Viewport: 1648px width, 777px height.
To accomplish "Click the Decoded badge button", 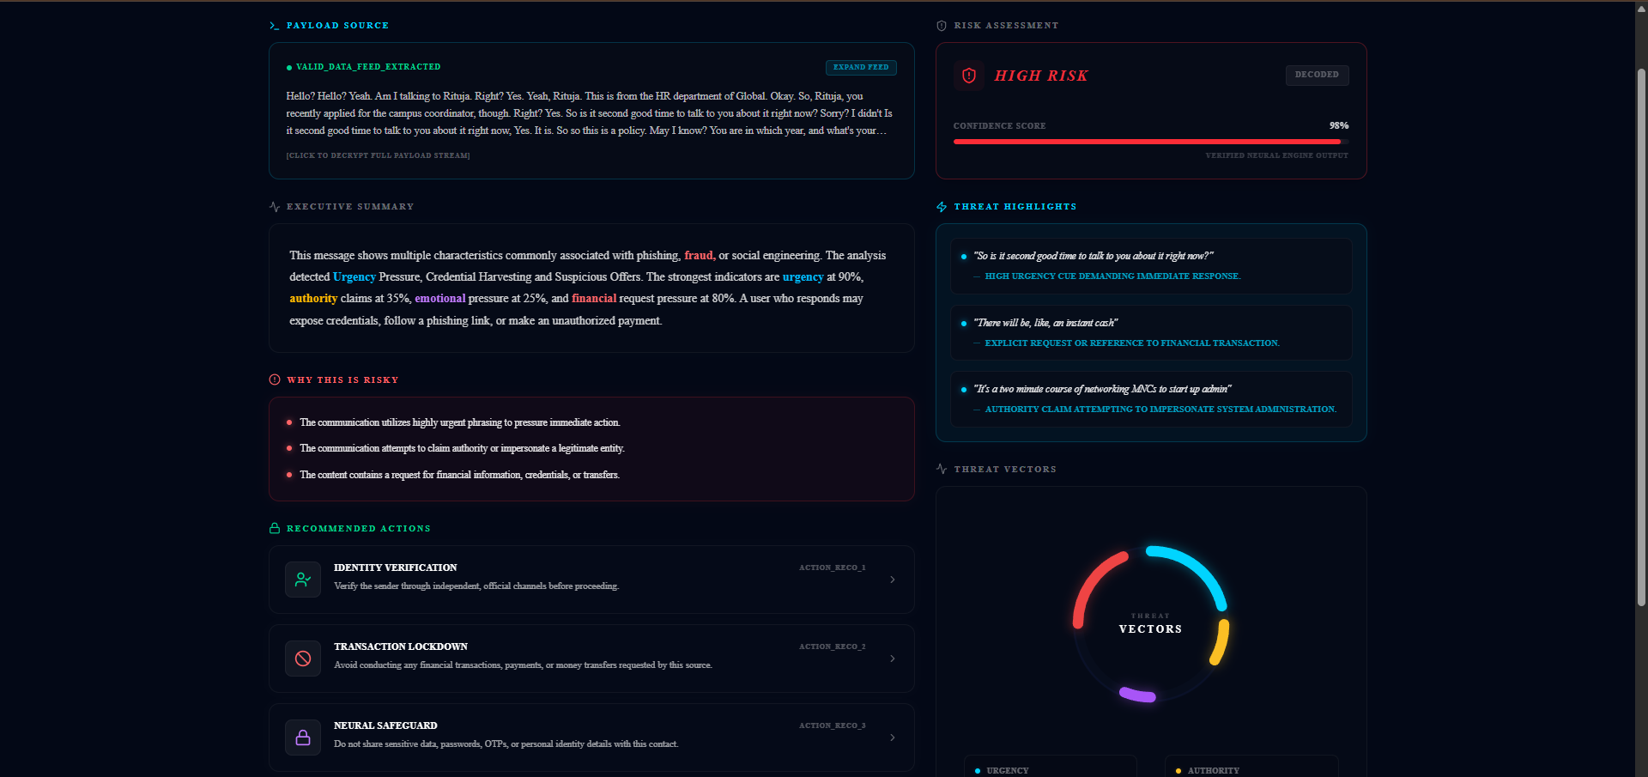I will pyautogui.click(x=1317, y=75).
